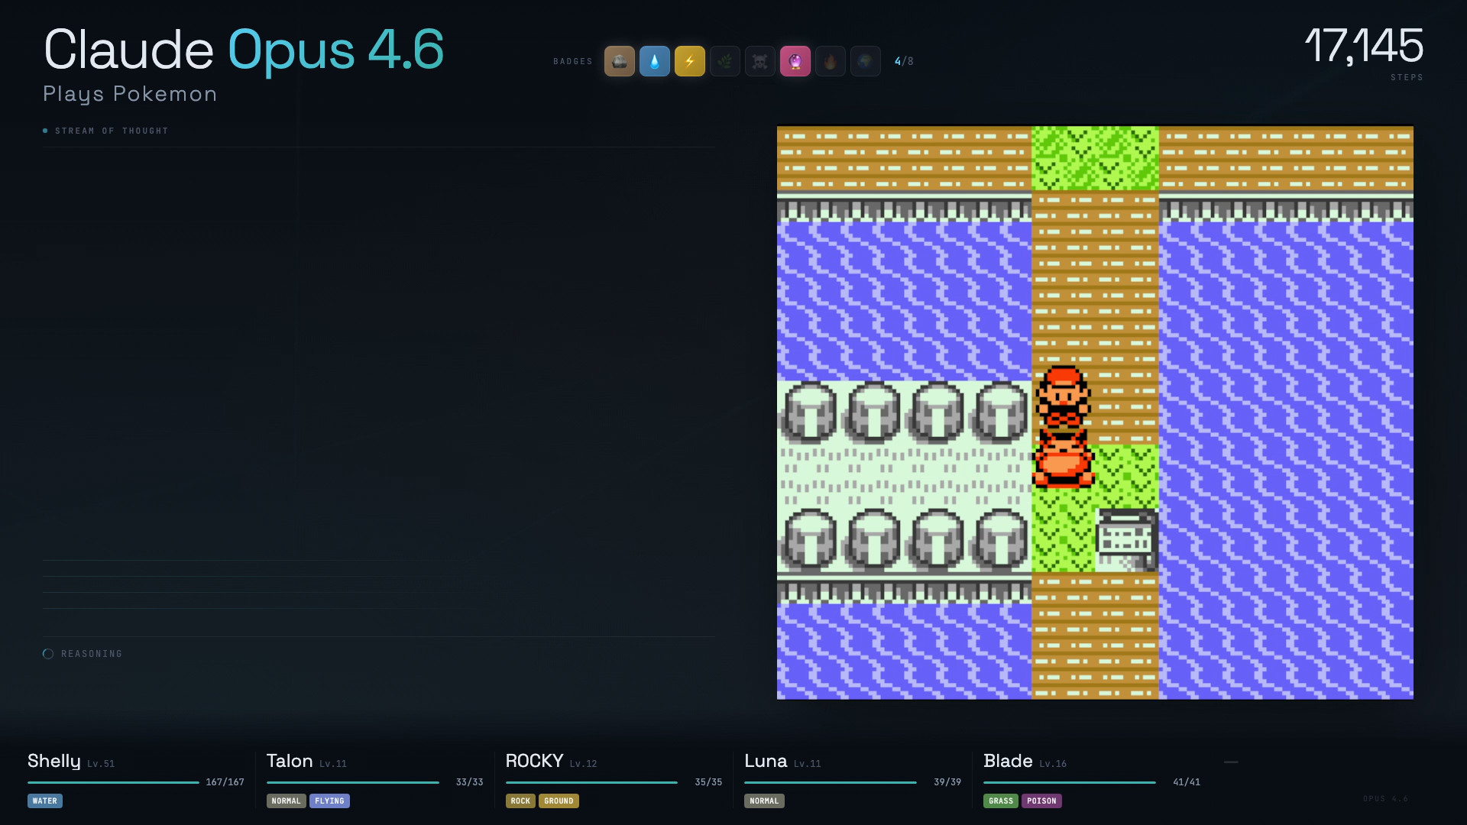Click the dimmed leaf Rainbow badge

724,61
